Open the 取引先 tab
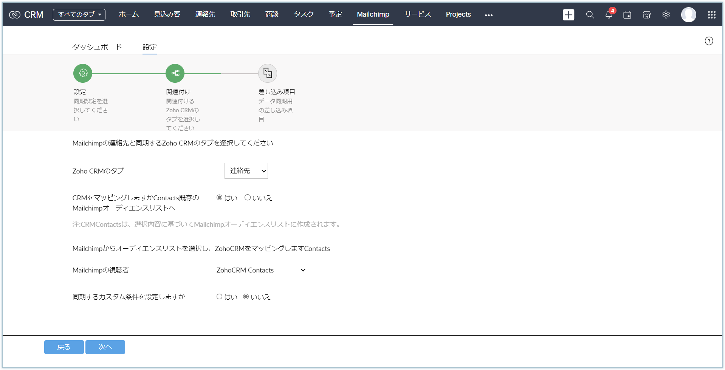The image size is (725, 370). (x=240, y=14)
